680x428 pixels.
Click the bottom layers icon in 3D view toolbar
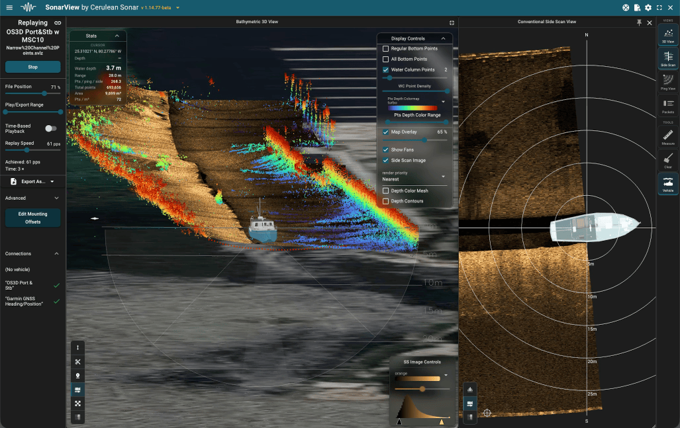[x=77, y=417]
